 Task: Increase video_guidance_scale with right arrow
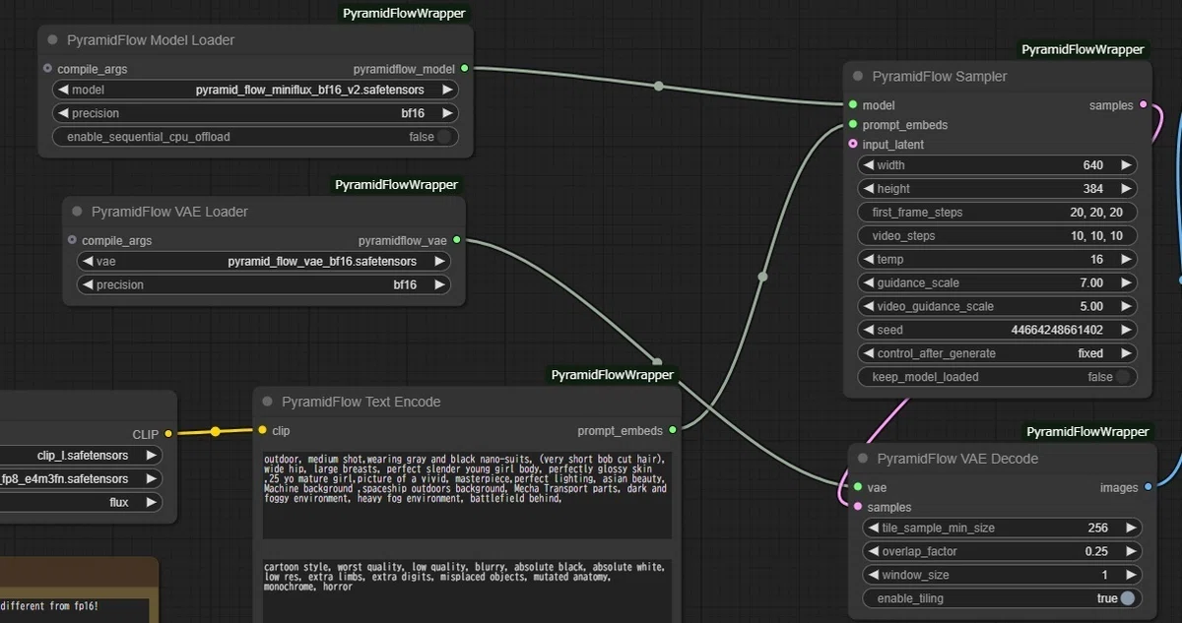point(1126,306)
